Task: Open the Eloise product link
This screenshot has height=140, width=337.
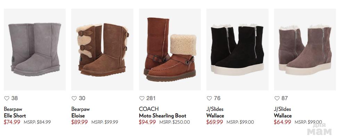Action: click(78, 116)
